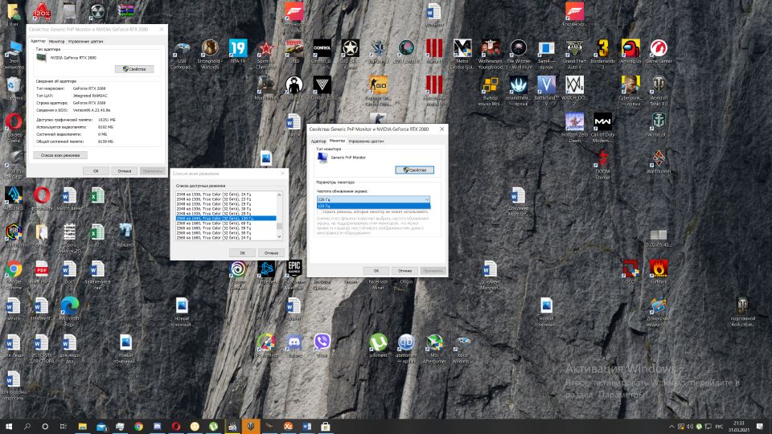Launch the MSI Afterburner shortcut
The width and height of the screenshot is (772, 434).
point(435,342)
